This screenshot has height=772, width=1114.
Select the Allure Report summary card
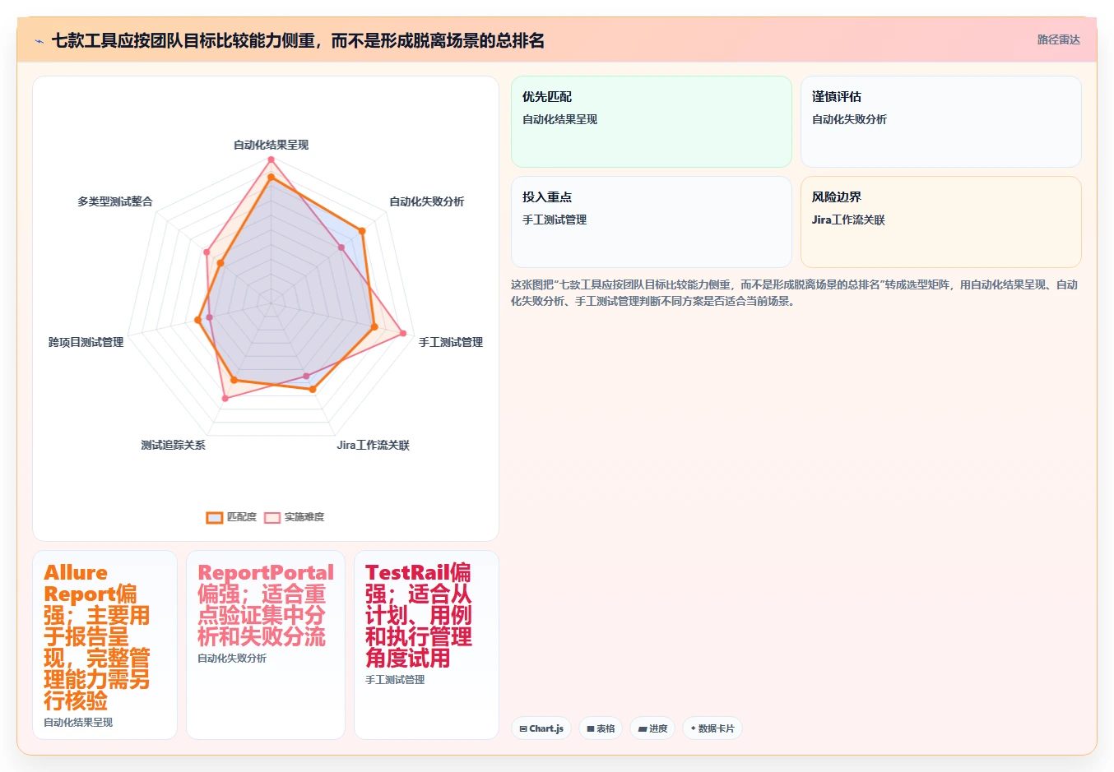pyautogui.click(x=105, y=645)
